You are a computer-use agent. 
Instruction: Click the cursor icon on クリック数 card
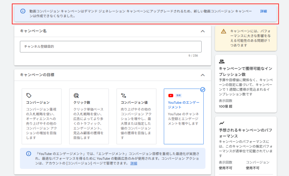point(76,96)
